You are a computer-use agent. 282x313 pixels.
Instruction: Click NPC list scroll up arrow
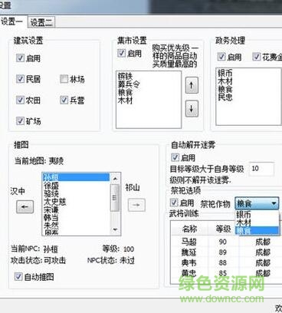coord(115,179)
